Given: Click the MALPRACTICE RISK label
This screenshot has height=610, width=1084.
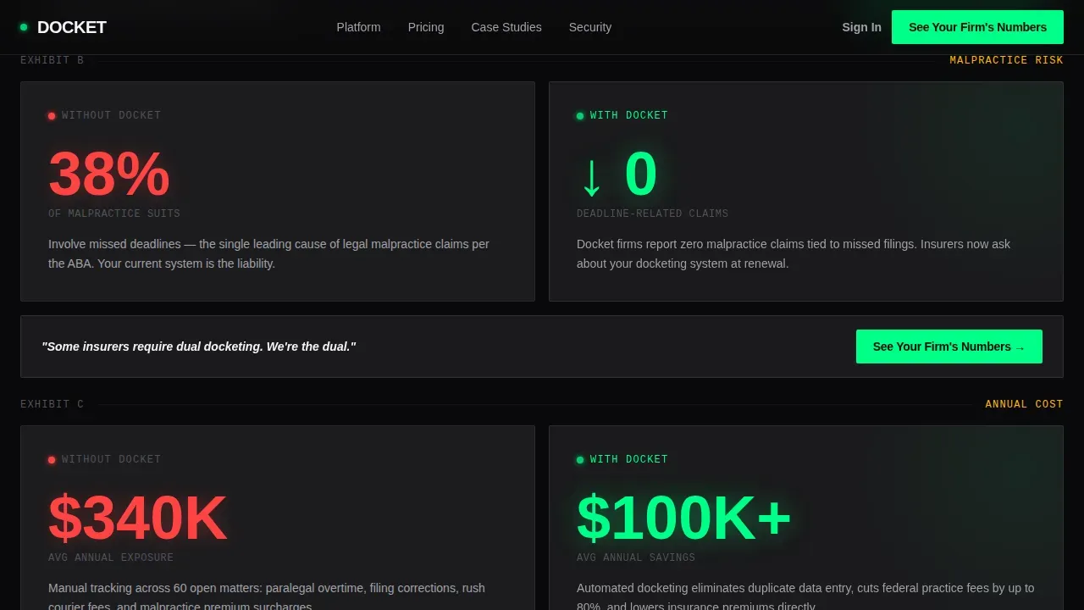Looking at the screenshot, I should point(1006,60).
